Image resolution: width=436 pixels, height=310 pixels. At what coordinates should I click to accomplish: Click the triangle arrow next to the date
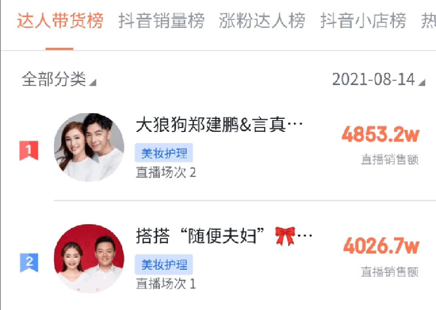[x=422, y=83]
